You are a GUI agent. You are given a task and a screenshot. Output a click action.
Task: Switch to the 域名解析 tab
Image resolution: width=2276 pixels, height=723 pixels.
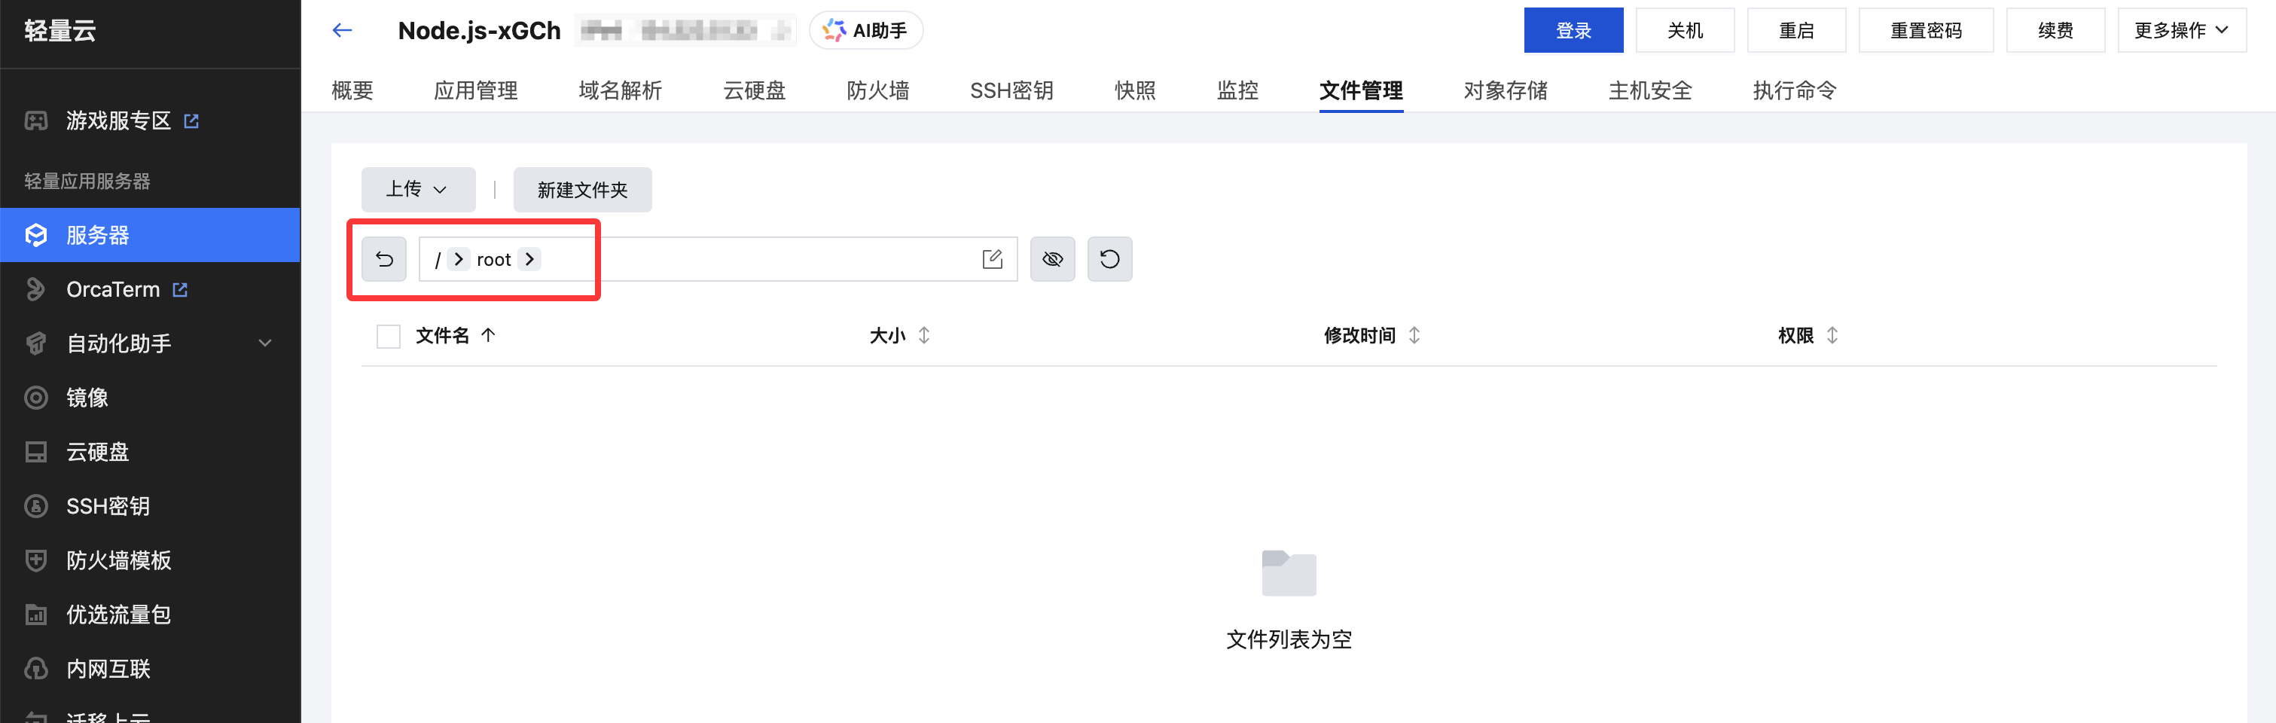[x=621, y=90]
